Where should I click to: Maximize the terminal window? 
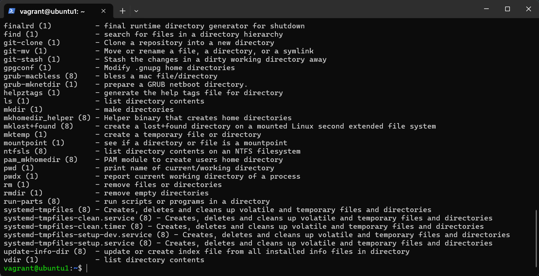[507, 9]
